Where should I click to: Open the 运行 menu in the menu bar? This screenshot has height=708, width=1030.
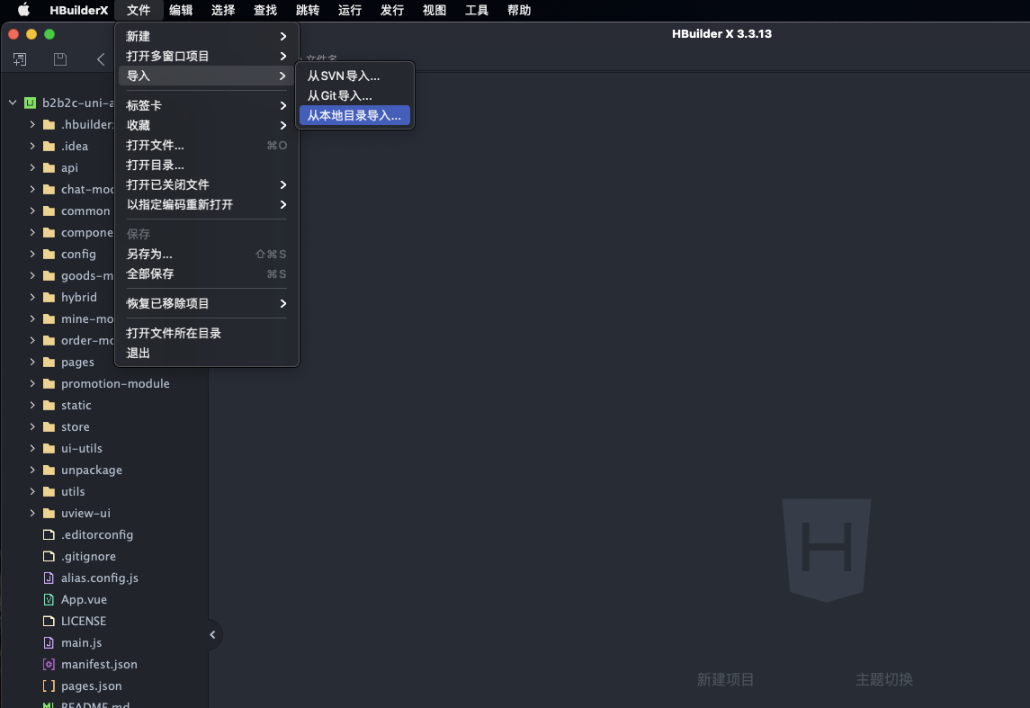349,10
